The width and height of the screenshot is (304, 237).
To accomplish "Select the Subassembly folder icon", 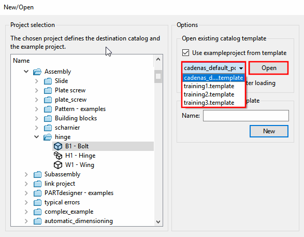I will pyautogui.click(x=37, y=174).
